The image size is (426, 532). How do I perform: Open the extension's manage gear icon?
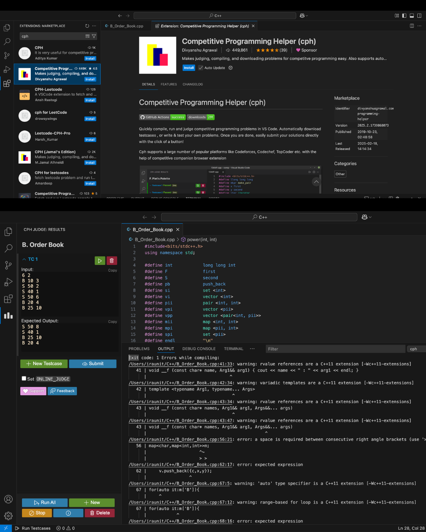231,68
